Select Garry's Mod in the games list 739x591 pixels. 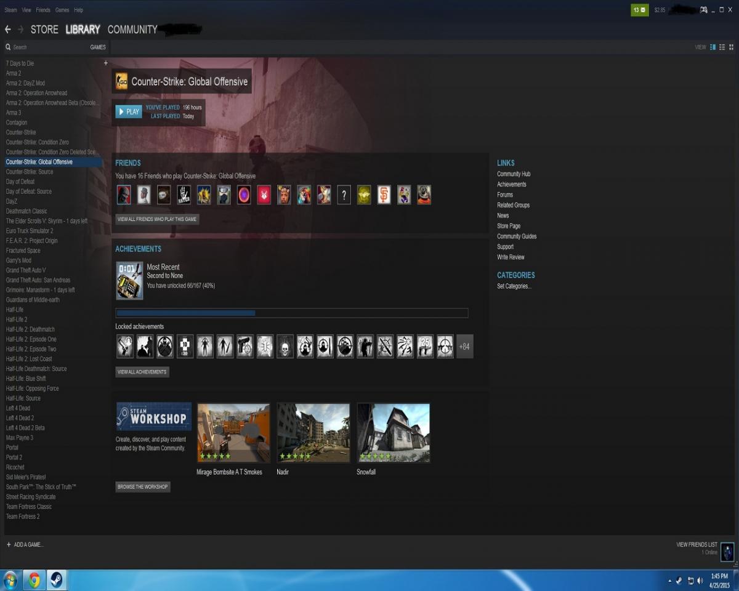[18, 260]
